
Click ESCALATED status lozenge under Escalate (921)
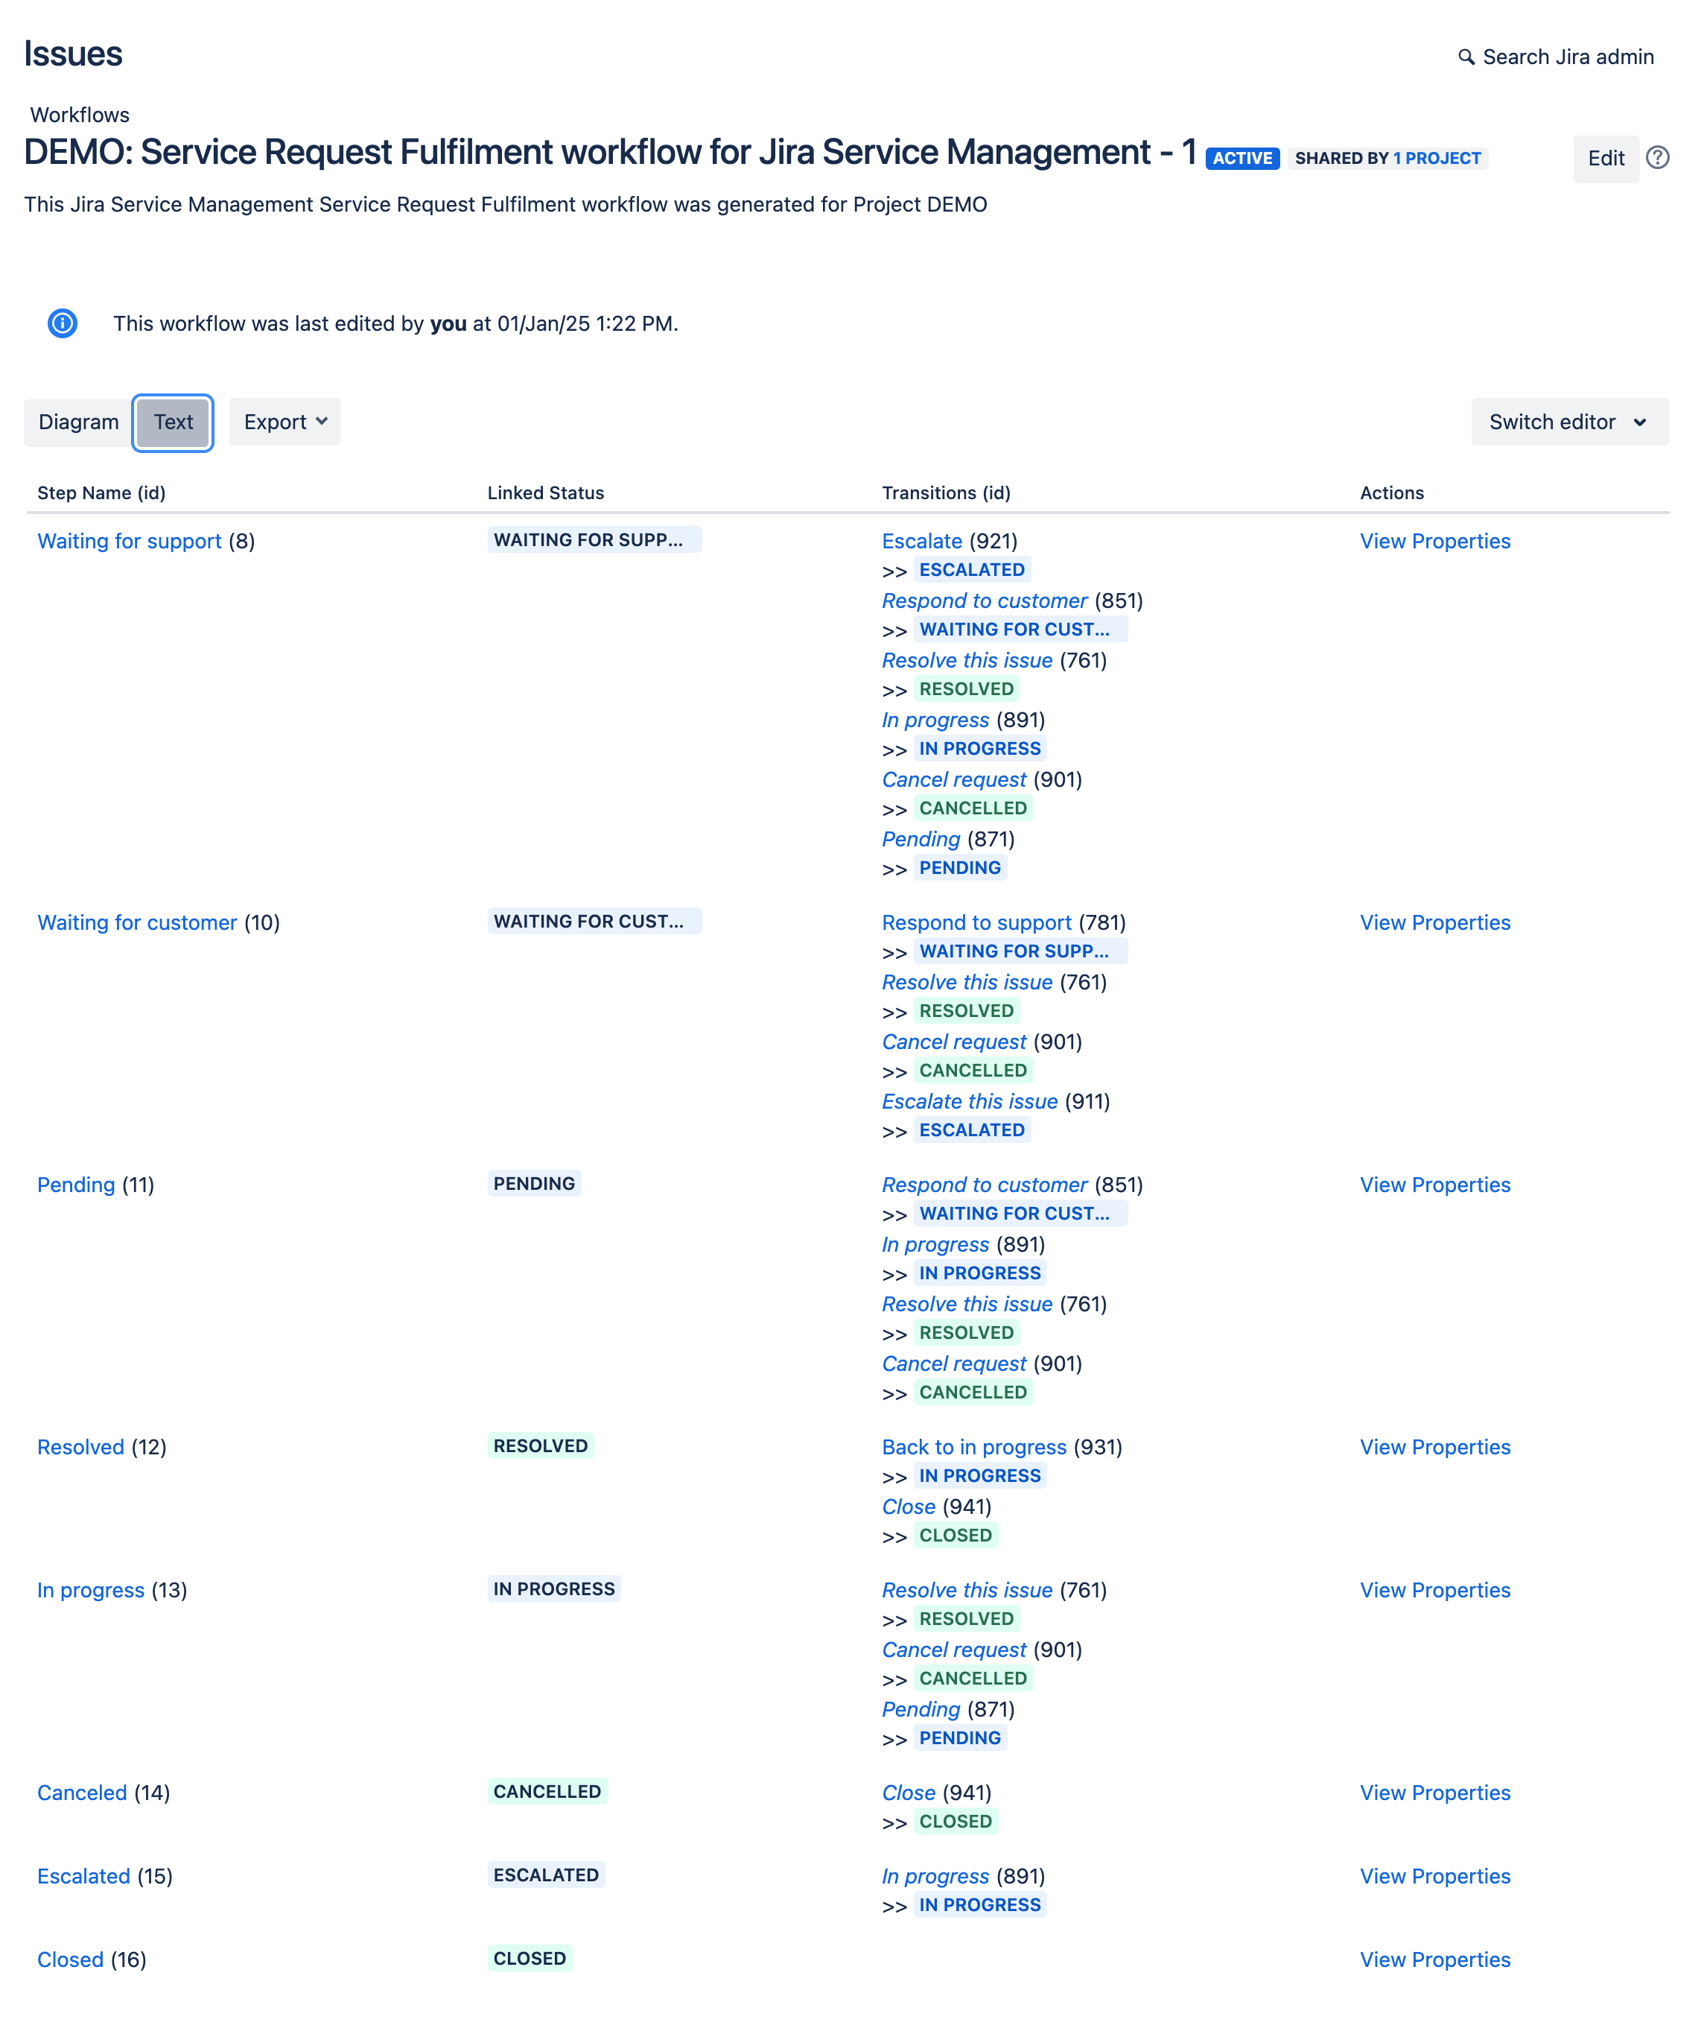coord(970,569)
